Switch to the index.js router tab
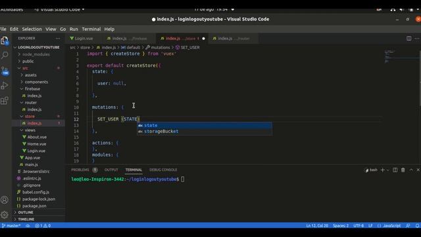 coord(234,38)
